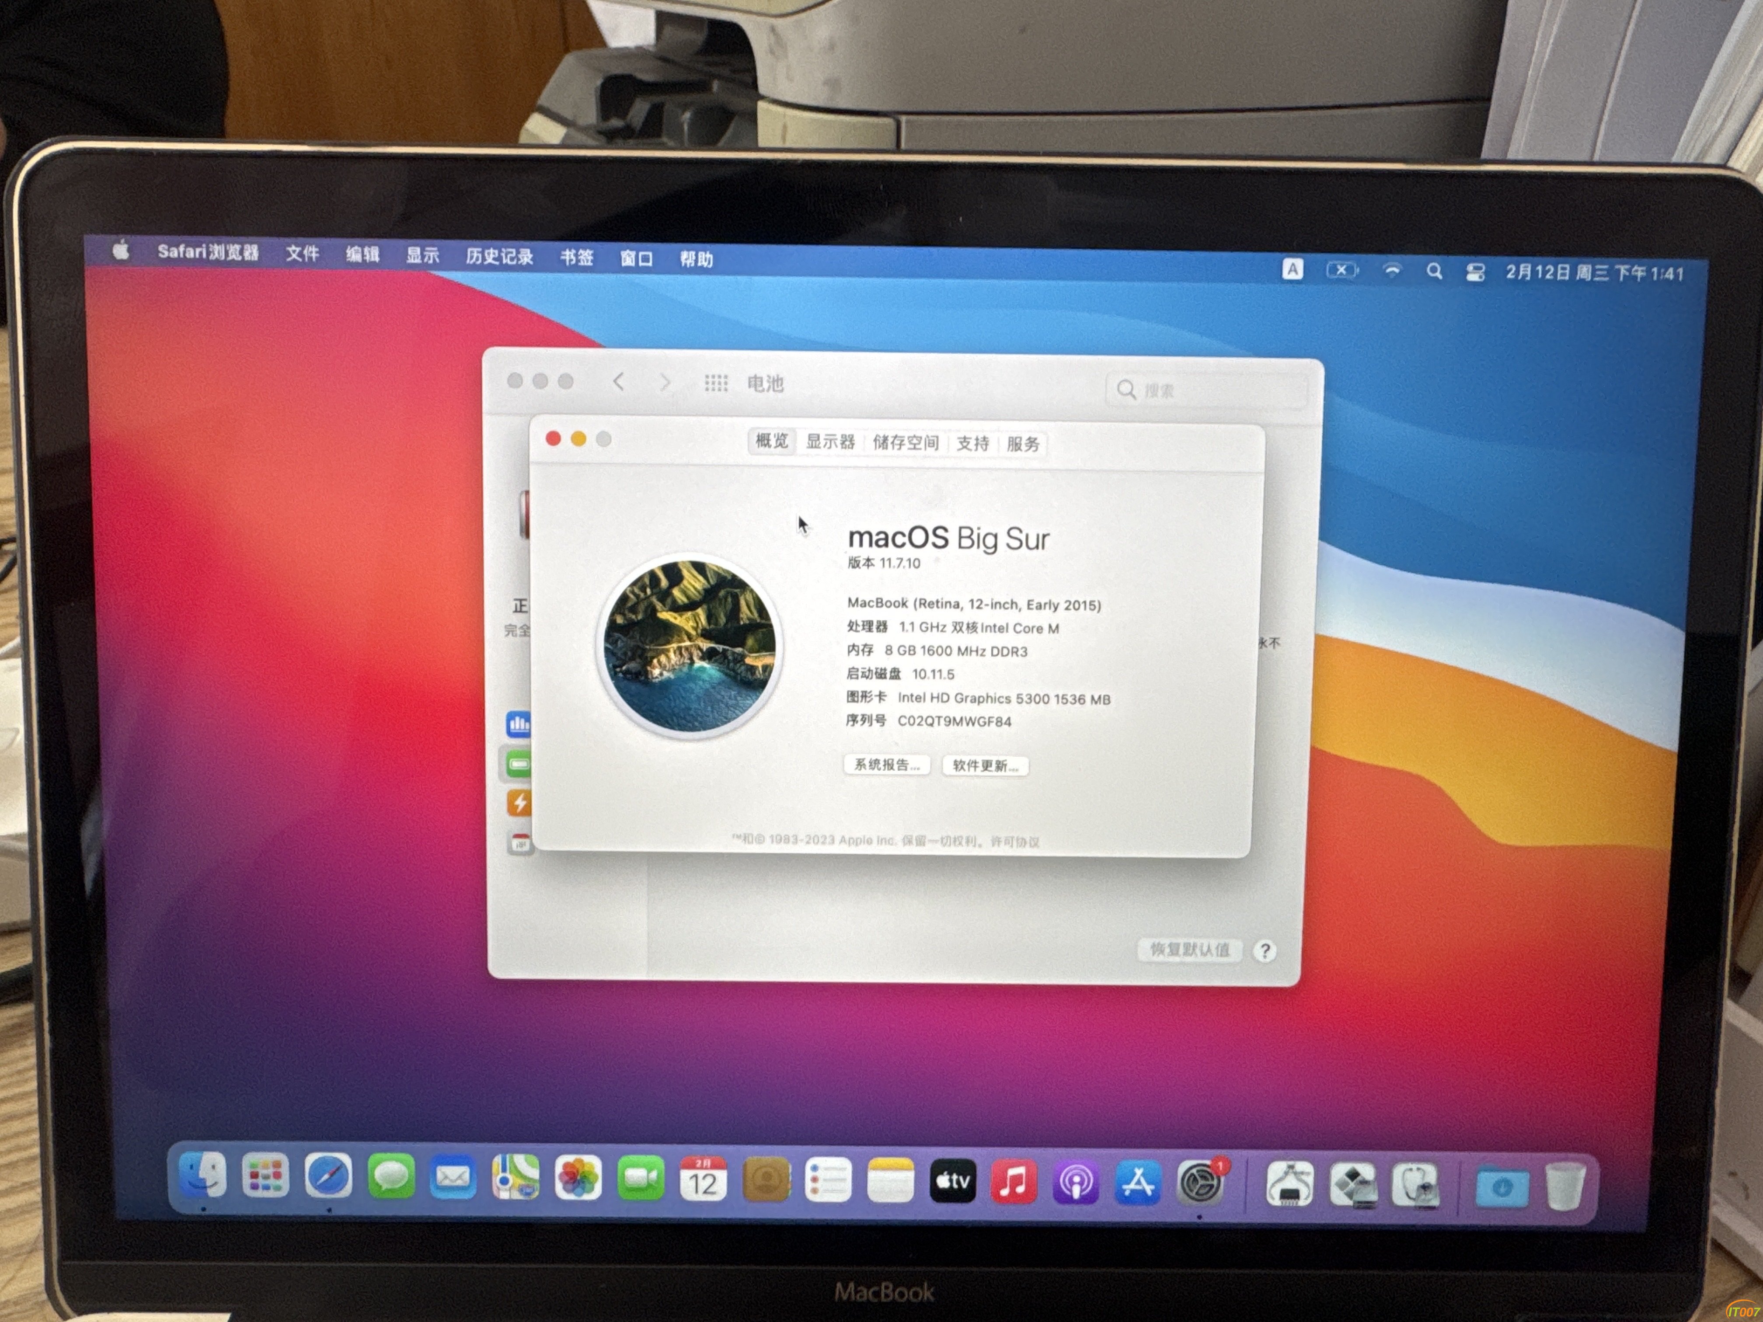Screen dimensions: 1763x1322
Task: Open Photos app in Dock
Action: pyautogui.click(x=578, y=1179)
